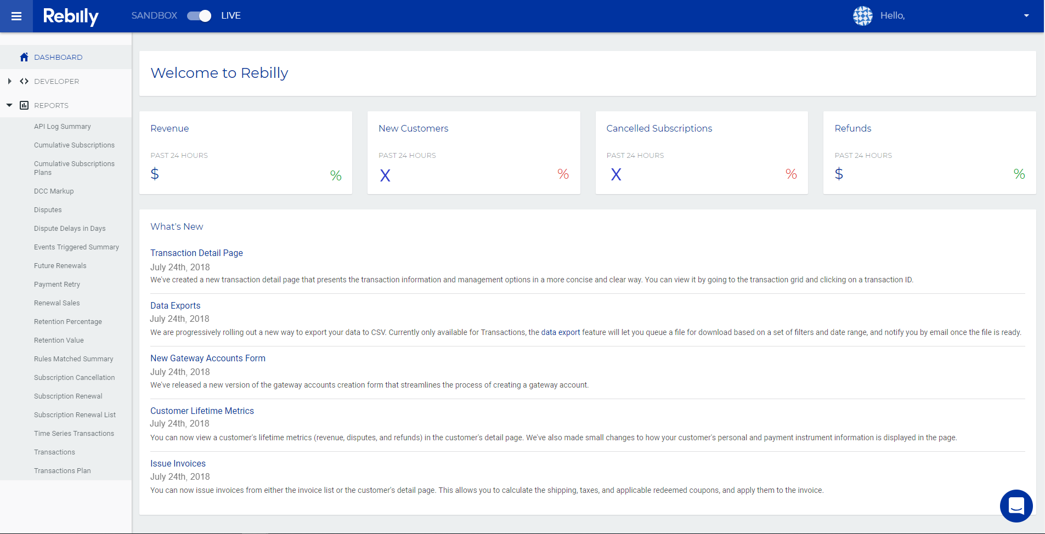1045x534 pixels.
Task: Click the Reports chart icon
Action: (24, 105)
